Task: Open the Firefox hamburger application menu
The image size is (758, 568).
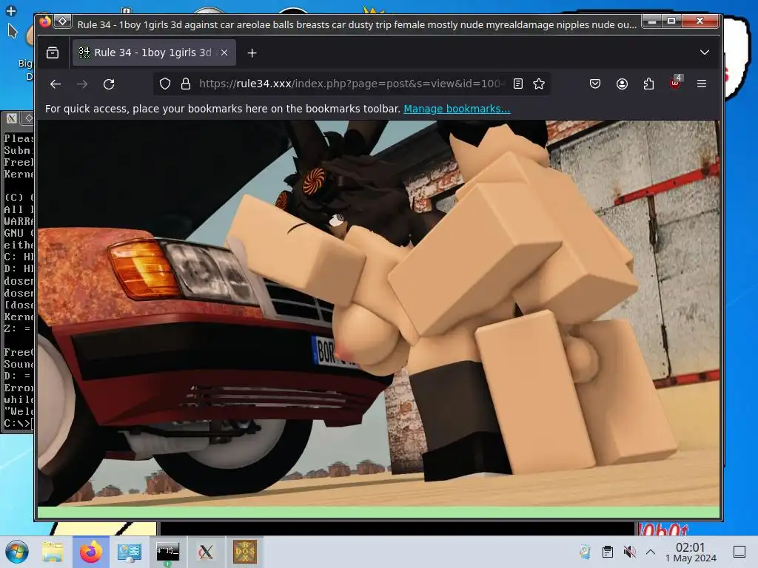Action: coord(702,84)
